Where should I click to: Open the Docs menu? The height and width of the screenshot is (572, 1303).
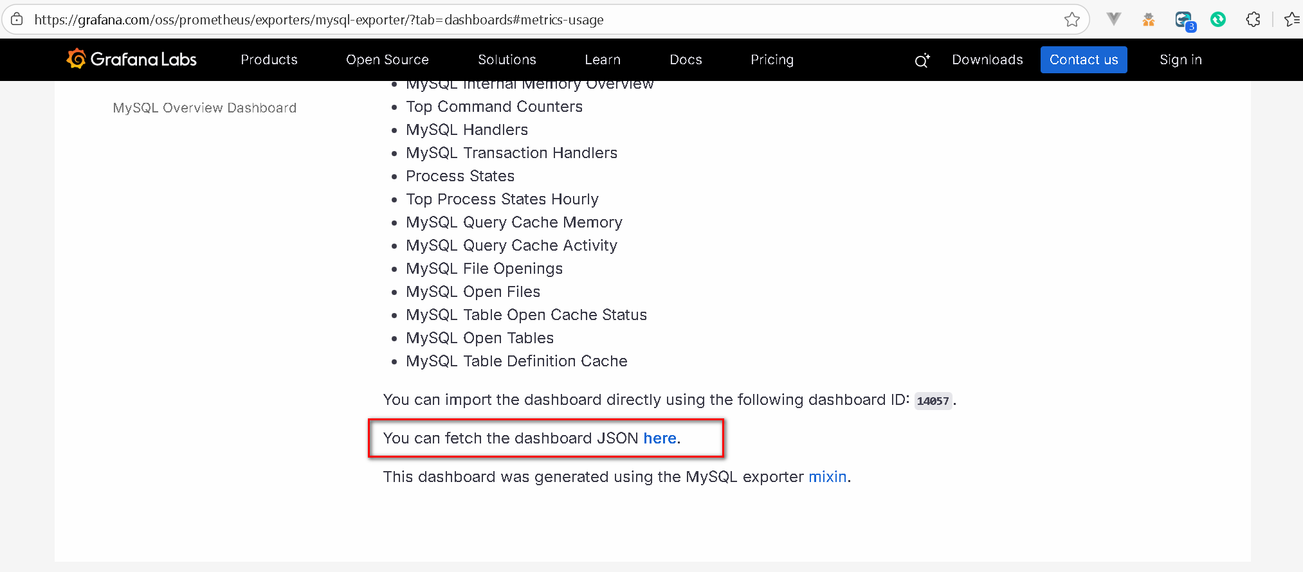686,60
